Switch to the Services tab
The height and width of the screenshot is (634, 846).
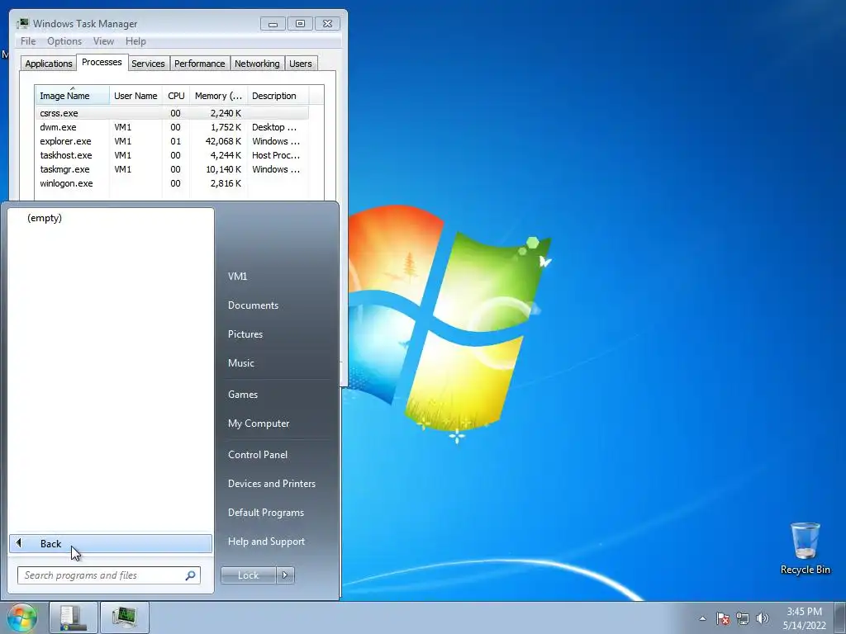(149, 64)
